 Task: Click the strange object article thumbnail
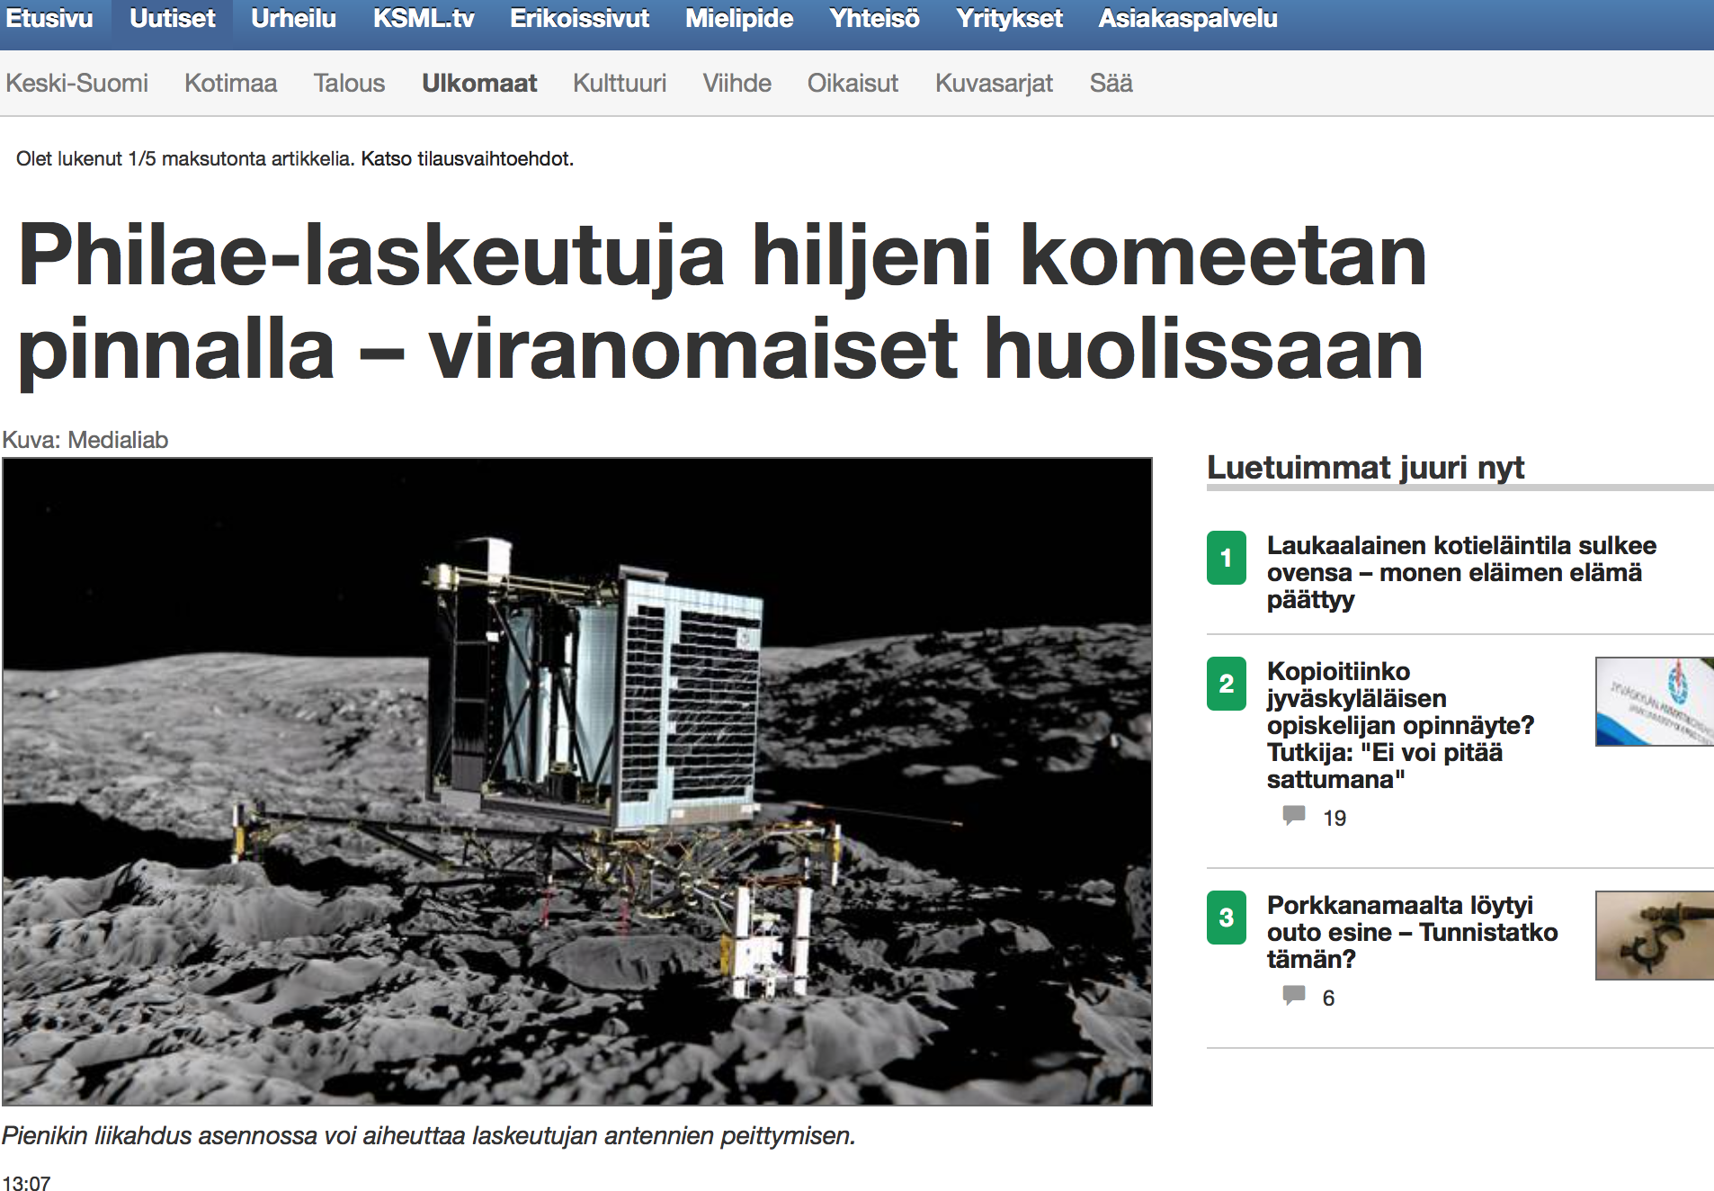(1653, 936)
